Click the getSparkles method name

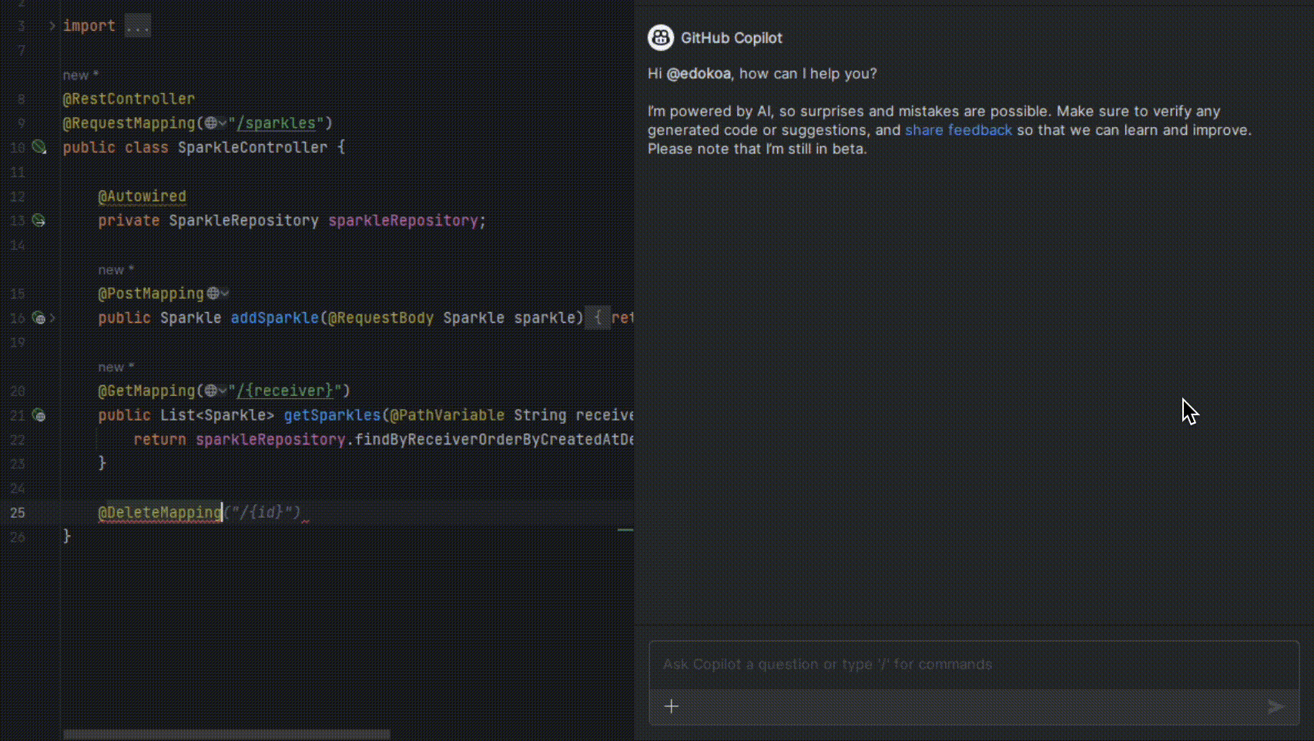[x=332, y=416]
